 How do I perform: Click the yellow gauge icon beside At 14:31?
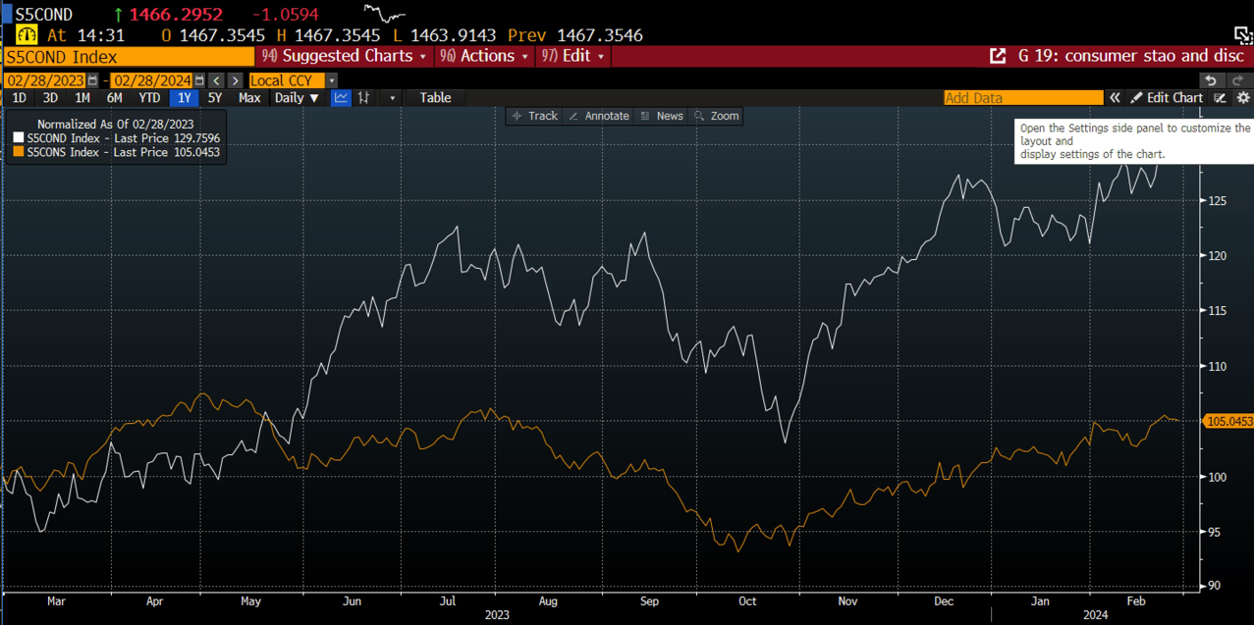27,35
